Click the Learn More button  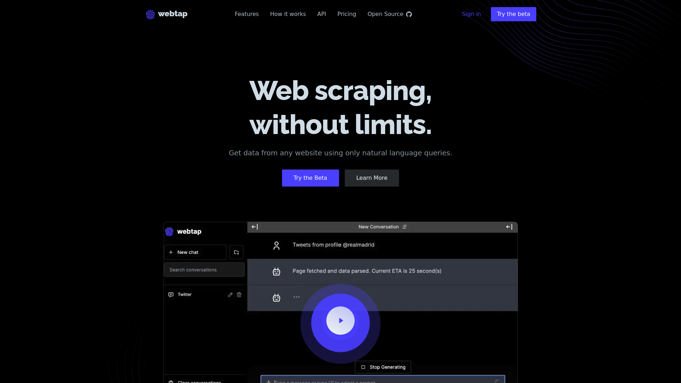coord(371,178)
